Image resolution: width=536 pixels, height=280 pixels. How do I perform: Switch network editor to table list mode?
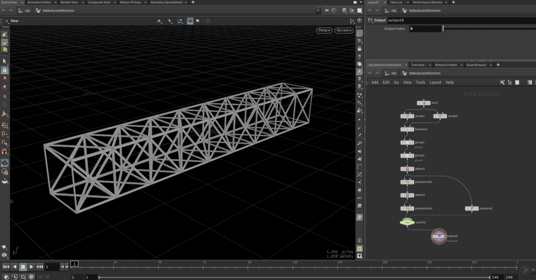click(517, 82)
